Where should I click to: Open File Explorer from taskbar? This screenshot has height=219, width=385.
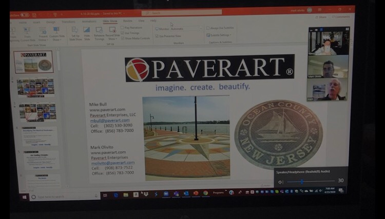pos(126,195)
